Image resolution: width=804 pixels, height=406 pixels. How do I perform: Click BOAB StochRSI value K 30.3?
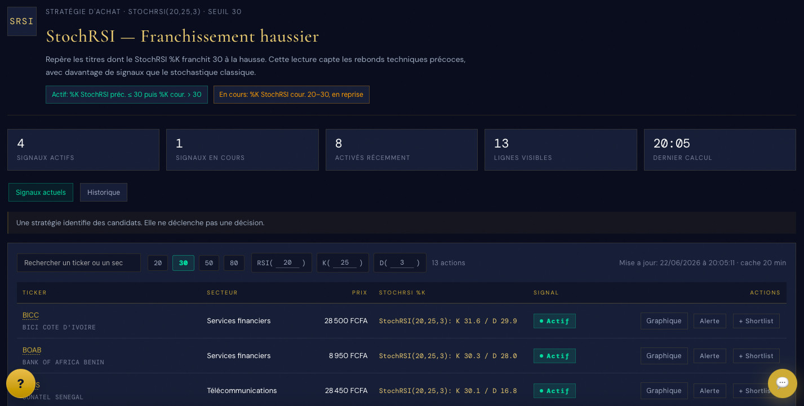448,356
